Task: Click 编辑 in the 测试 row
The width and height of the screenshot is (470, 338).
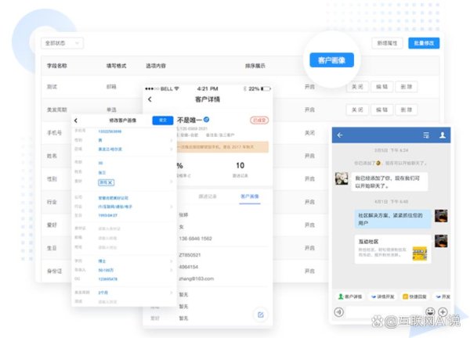Action: [x=381, y=87]
